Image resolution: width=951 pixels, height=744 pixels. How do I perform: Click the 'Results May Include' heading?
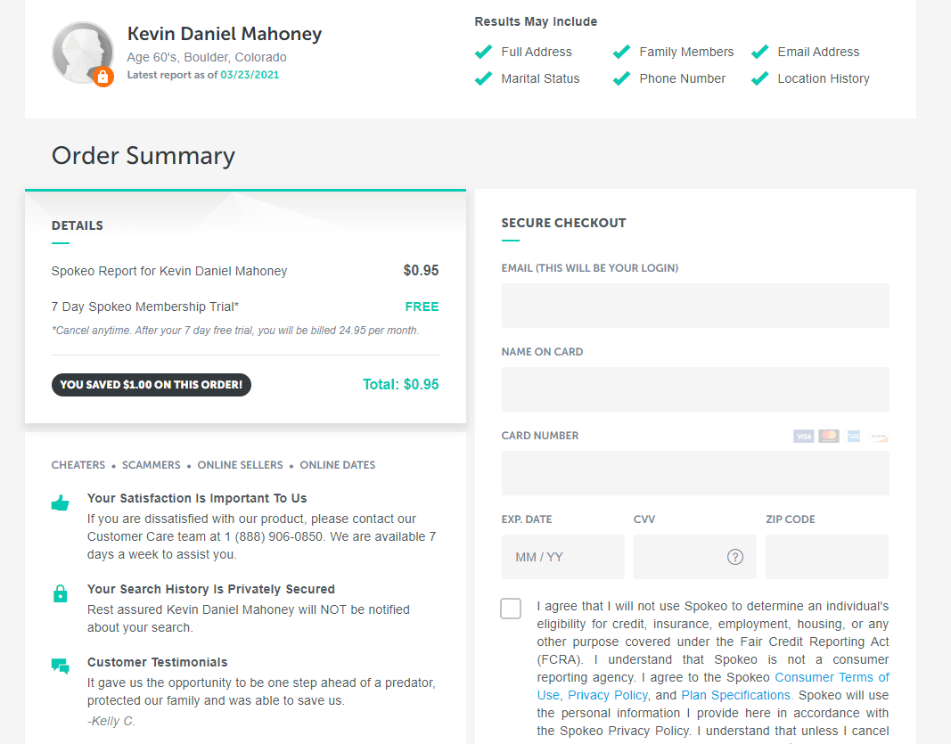pyautogui.click(x=536, y=21)
